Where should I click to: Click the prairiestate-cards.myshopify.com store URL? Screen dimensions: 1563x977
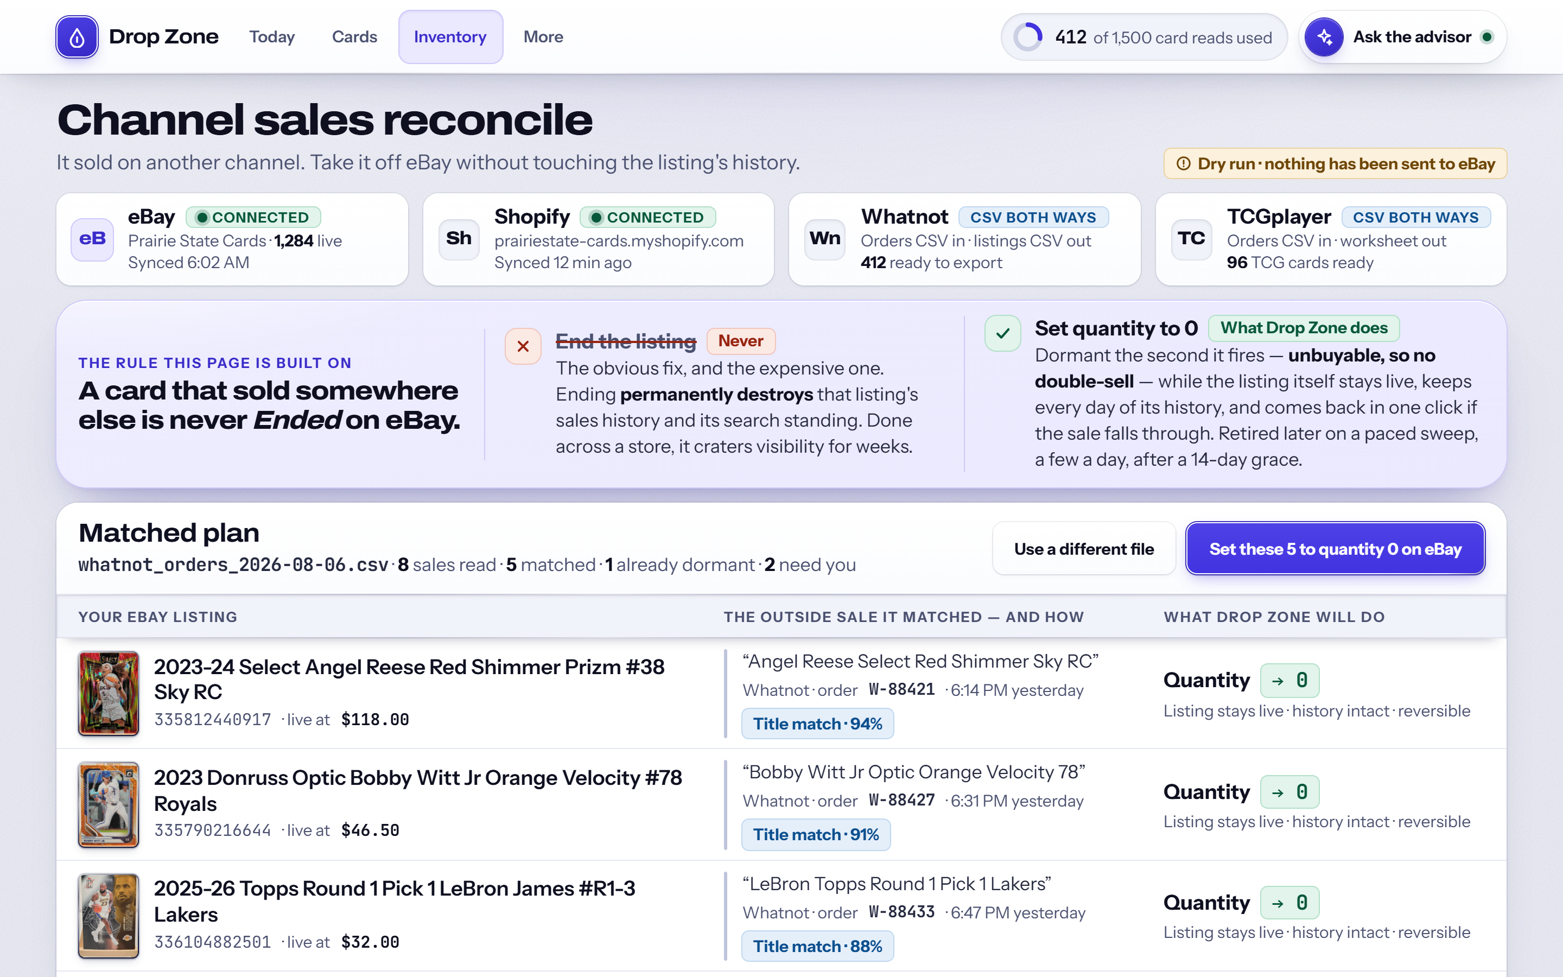click(619, 240)
